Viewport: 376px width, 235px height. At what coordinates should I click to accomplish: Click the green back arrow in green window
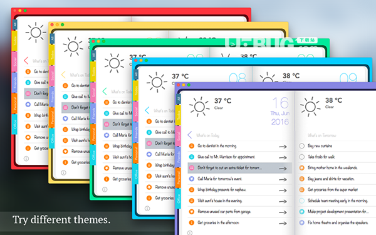pos(105,91)
